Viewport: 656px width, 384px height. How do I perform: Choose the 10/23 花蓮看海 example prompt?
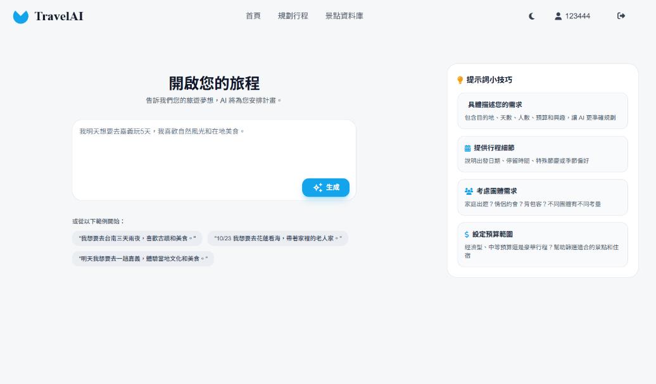[278, 238]
